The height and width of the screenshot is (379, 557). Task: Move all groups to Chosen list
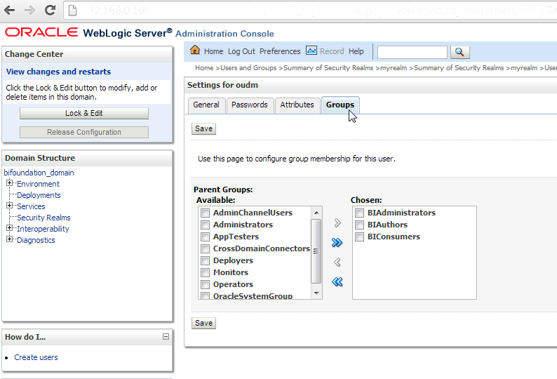click(337, 242)
